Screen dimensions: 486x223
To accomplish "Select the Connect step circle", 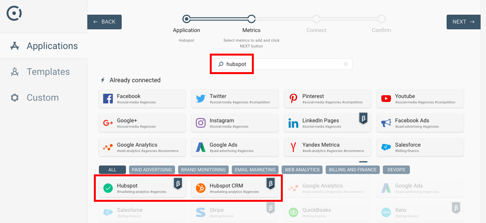I will tap(316, 19).
